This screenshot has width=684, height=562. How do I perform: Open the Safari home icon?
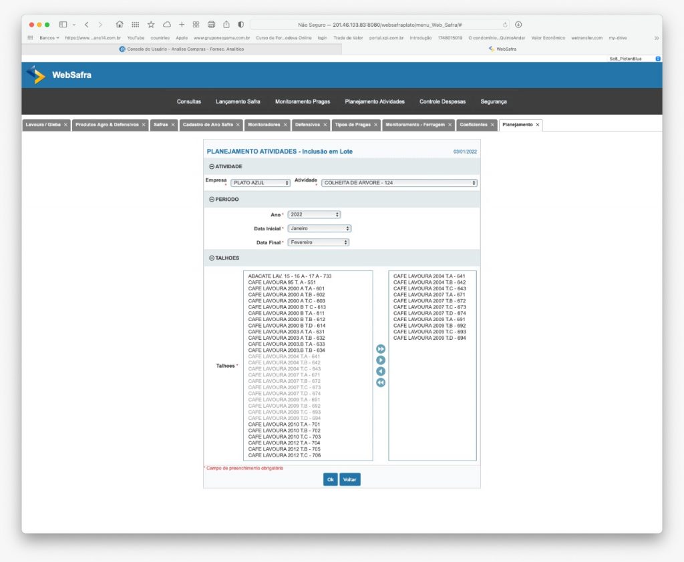120,25
